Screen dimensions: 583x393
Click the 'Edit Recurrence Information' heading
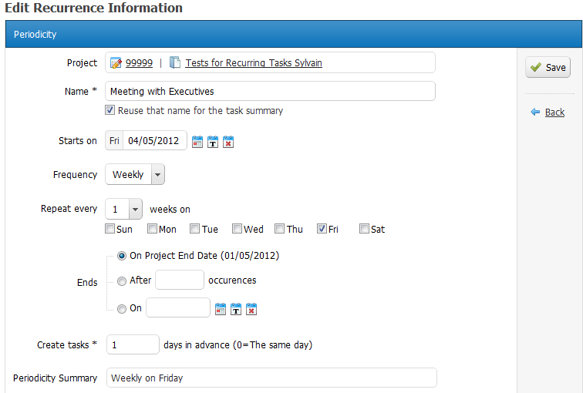pyautogui.click(x=93, y=8)
